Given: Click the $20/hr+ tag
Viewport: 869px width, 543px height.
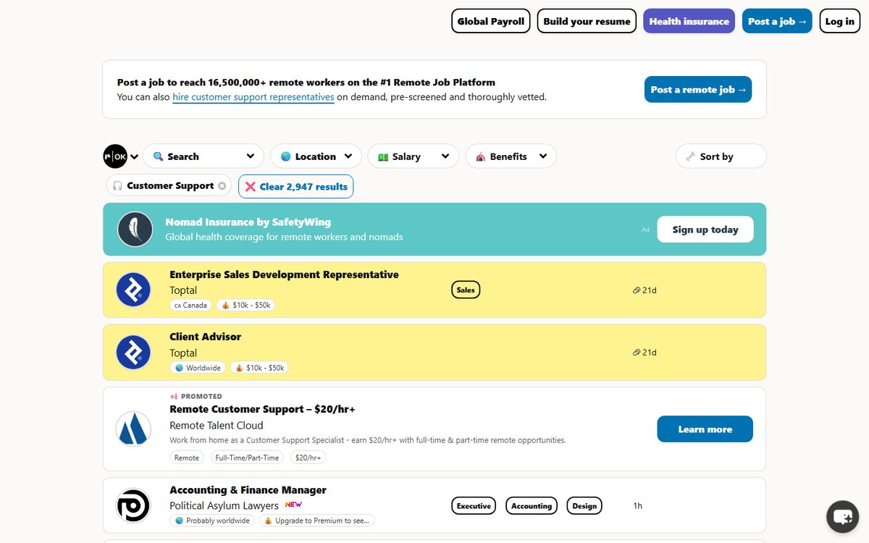Looking at the screenshot, I should (x=308, y=458).
